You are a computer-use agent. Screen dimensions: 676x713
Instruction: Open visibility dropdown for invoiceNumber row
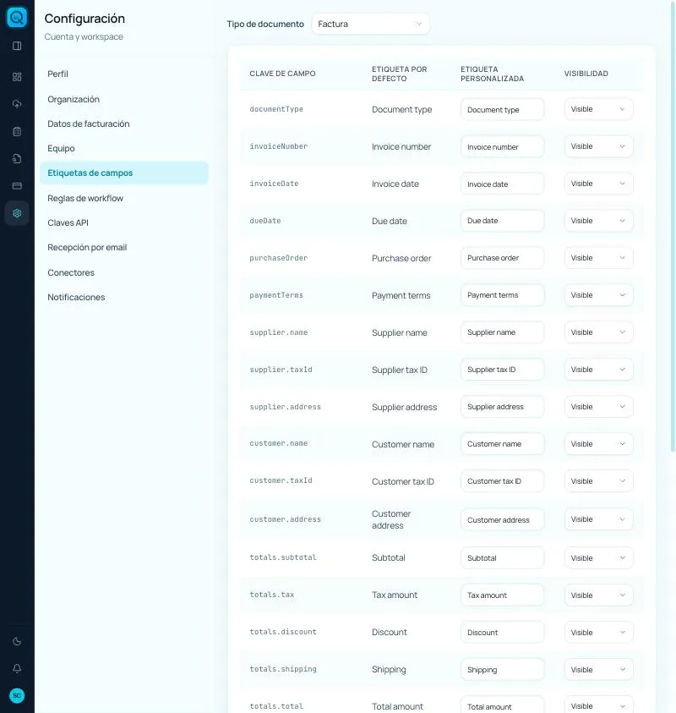598,146
